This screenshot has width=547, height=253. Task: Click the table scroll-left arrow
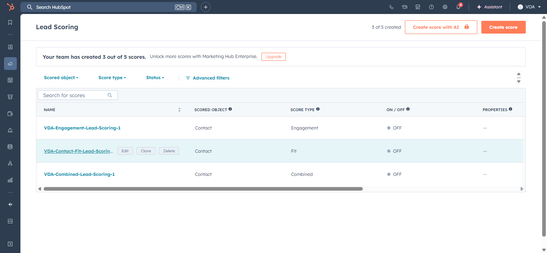(39, 189)
